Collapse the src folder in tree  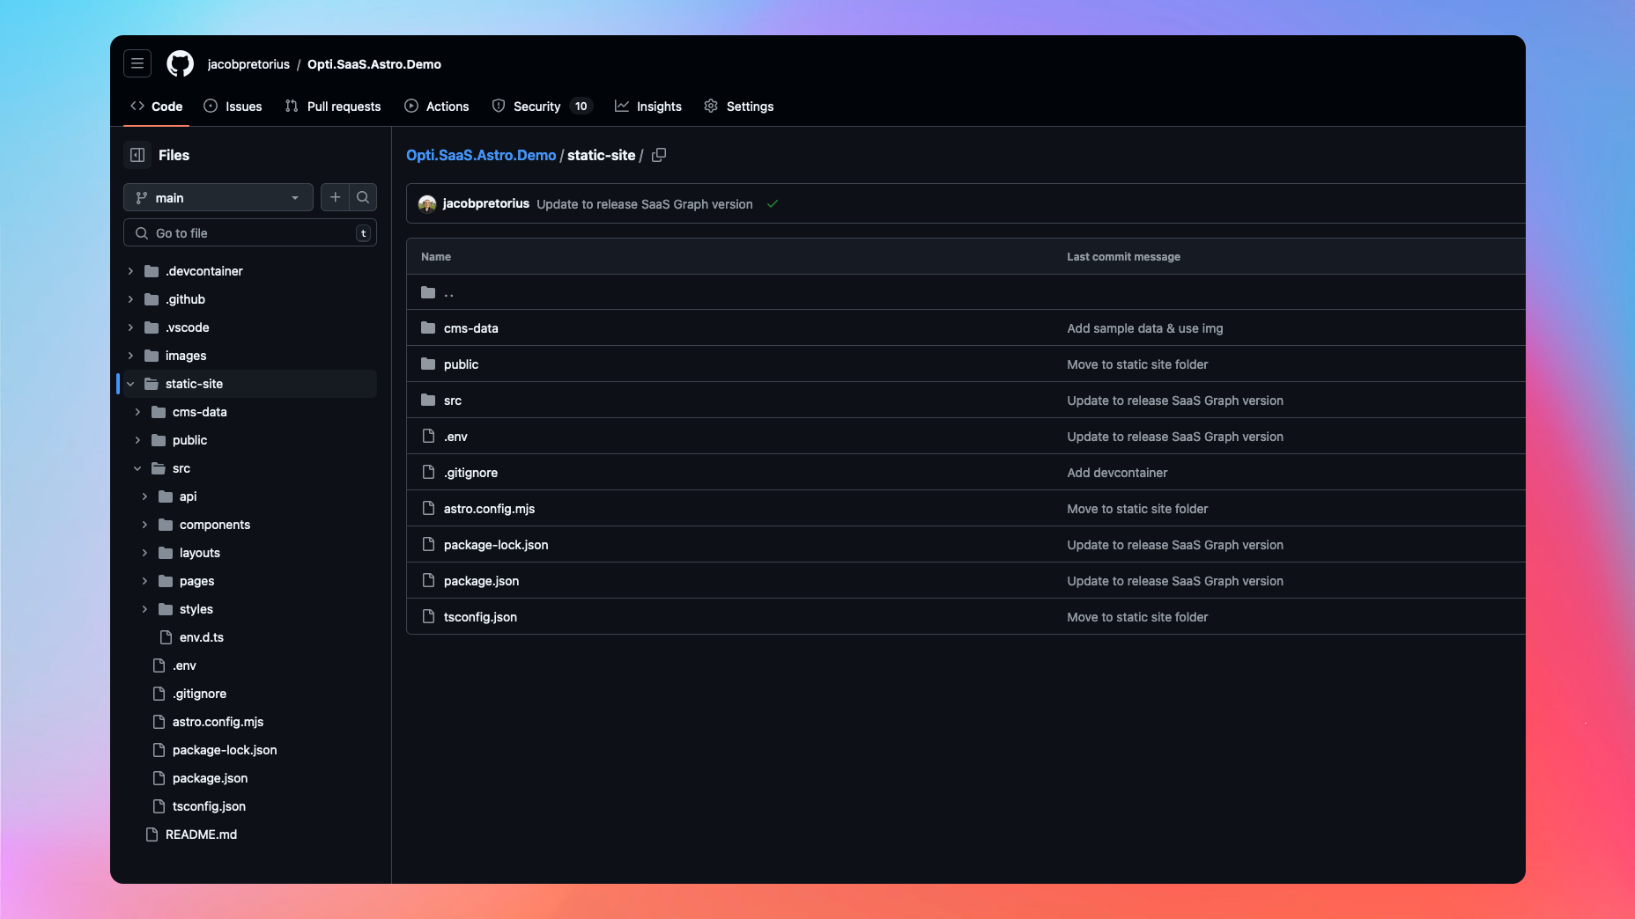click(137, 468)
